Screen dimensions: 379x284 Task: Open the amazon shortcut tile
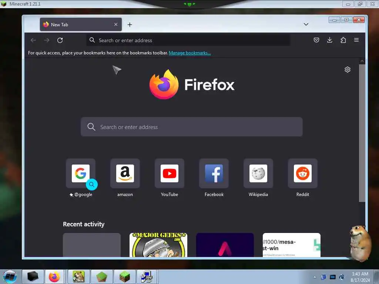pos(125,173)
